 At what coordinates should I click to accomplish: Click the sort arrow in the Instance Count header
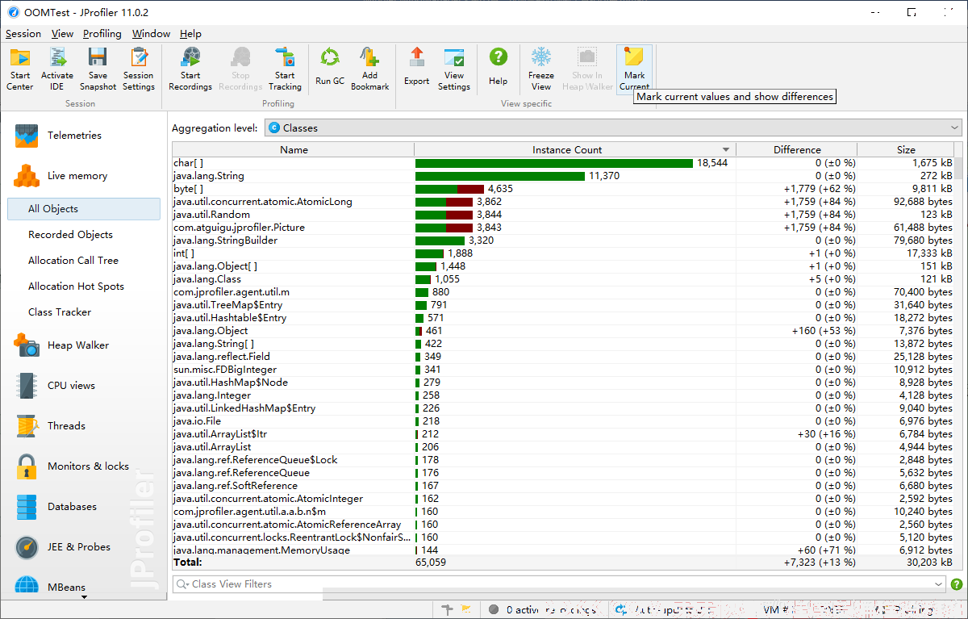coord(726,150)
